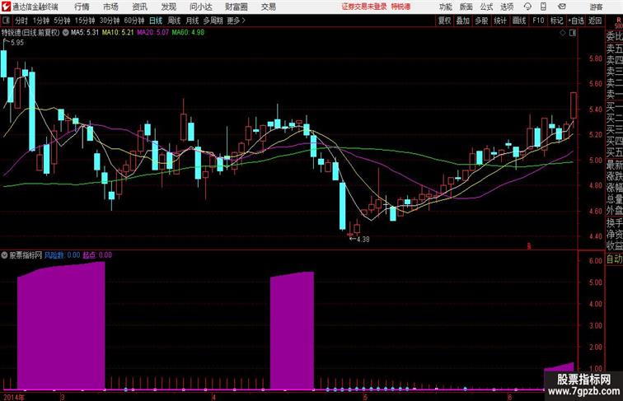Click the MA20: 5.07 label

(153, 33)
